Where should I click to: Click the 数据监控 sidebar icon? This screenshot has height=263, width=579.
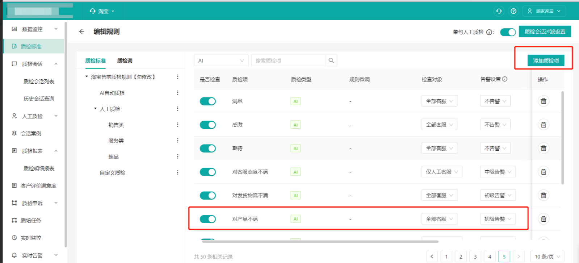coord(14,29)
